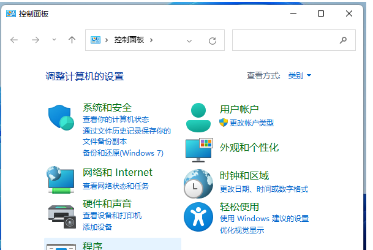Viewport: 373px width, 250px height.
Task: Click the Control Panel icon in address bar
Action: 96,40
